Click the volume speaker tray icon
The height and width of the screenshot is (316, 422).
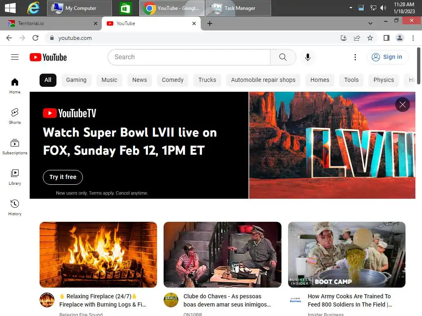[x=383, y=8]
